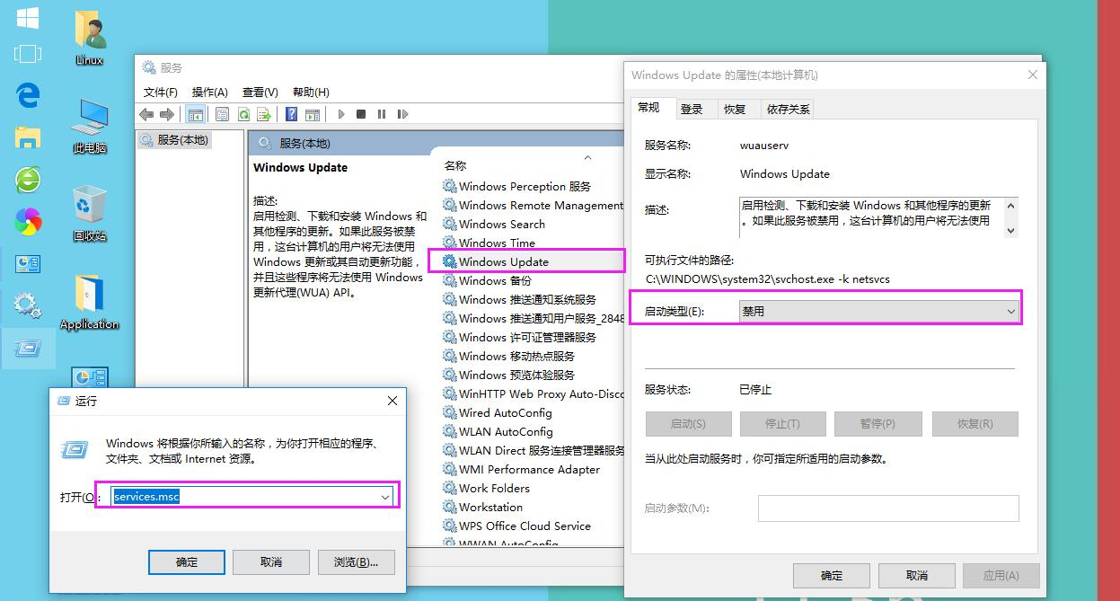The image size is (1120, 601).
Task: Select the Work Folders service row
Action: point(532,488)
